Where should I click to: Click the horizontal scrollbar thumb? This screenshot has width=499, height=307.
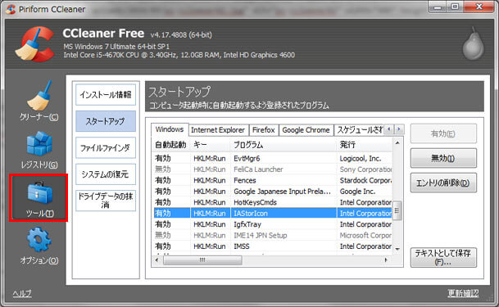[202, 260]
